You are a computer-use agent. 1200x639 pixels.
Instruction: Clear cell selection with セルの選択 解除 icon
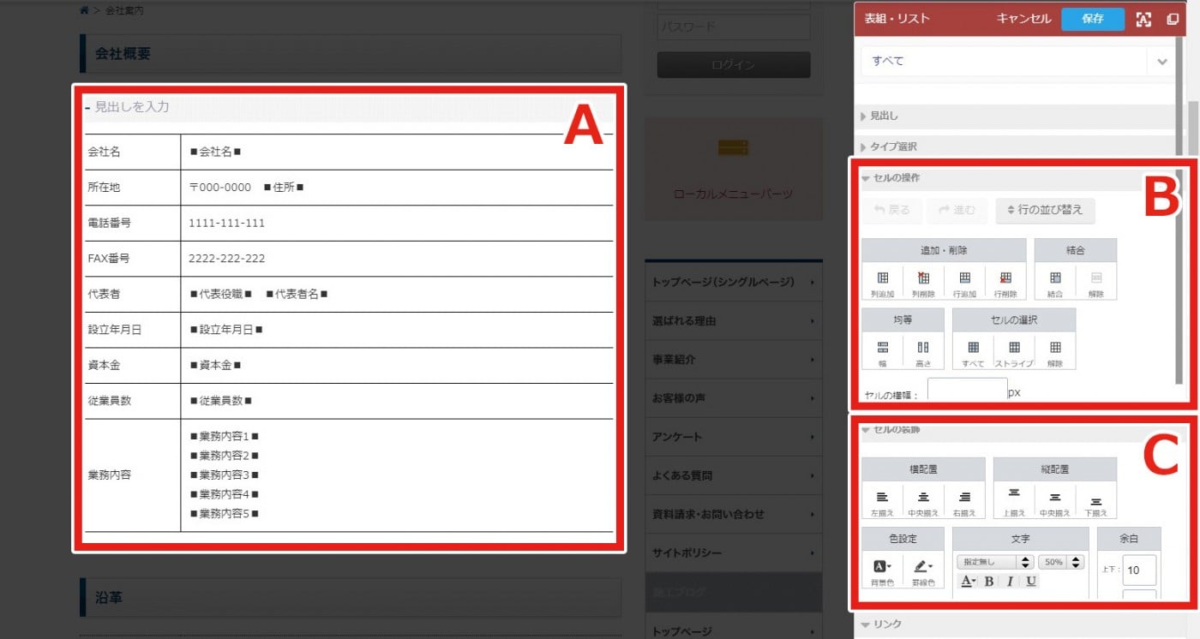[1055, 348]
